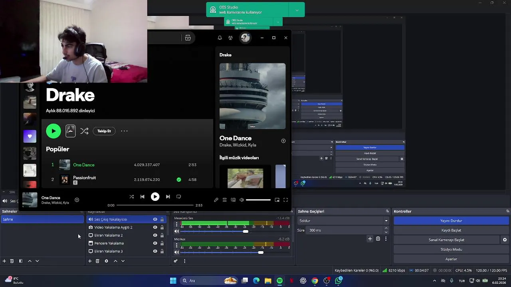Screen dimensions: 511x287
Task: Mute Spotify with the volume speaker icon
Action: point(242,200)
